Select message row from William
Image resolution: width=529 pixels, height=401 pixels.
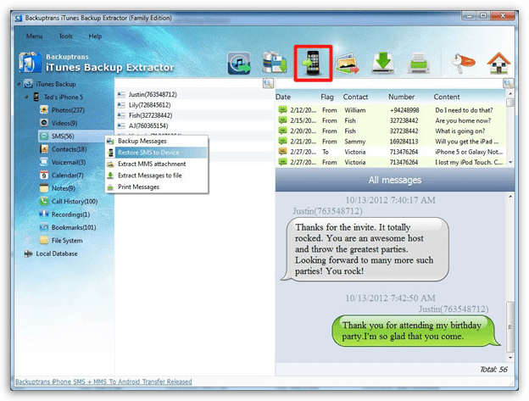[x=391, y=110]
